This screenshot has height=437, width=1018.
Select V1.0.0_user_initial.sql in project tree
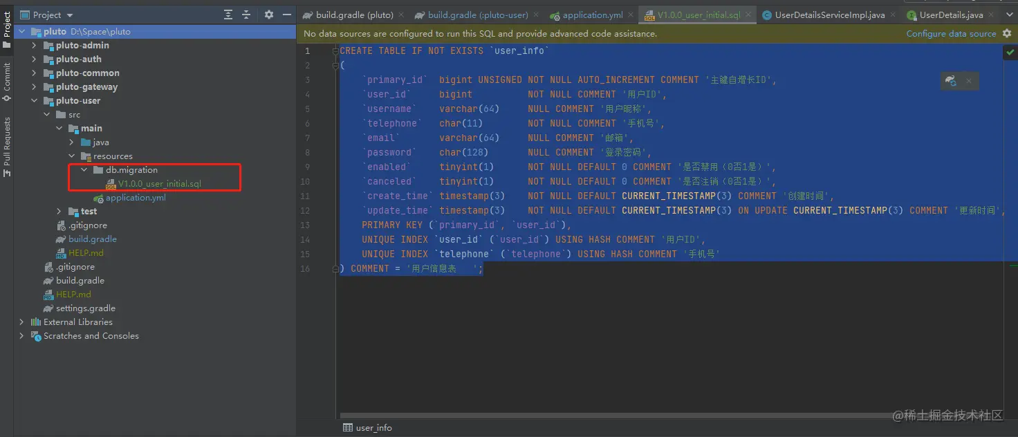159,183
